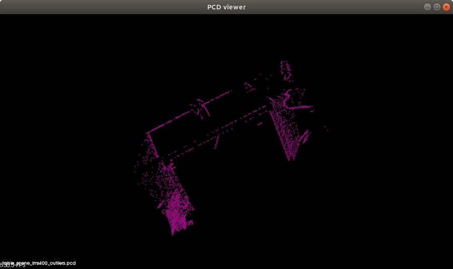Viewport: 453px width, 269px height.
Task: Click the "PCD viewer" title bar text
Action: point(226,7)
